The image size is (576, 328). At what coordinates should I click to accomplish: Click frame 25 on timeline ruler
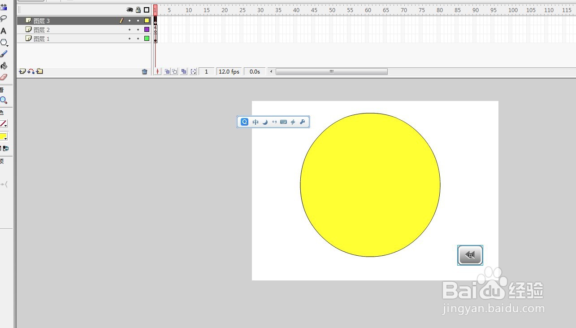point(243,10)
